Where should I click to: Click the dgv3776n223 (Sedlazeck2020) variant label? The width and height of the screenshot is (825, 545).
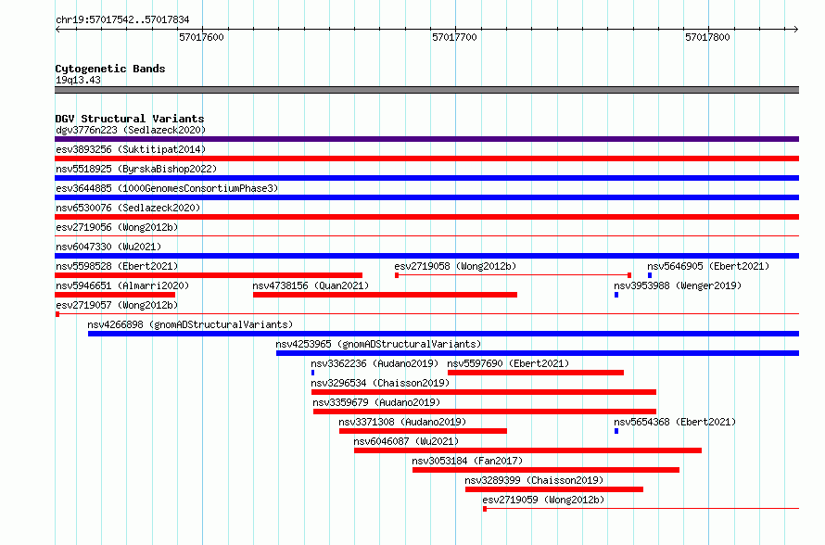coord(131,130)
